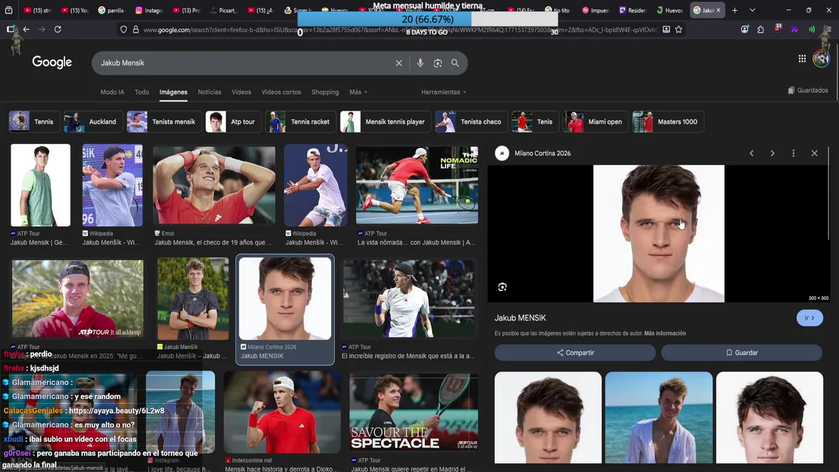Open the Shopping tab
This screenshot has width=839, height=472.
[325, 92]
